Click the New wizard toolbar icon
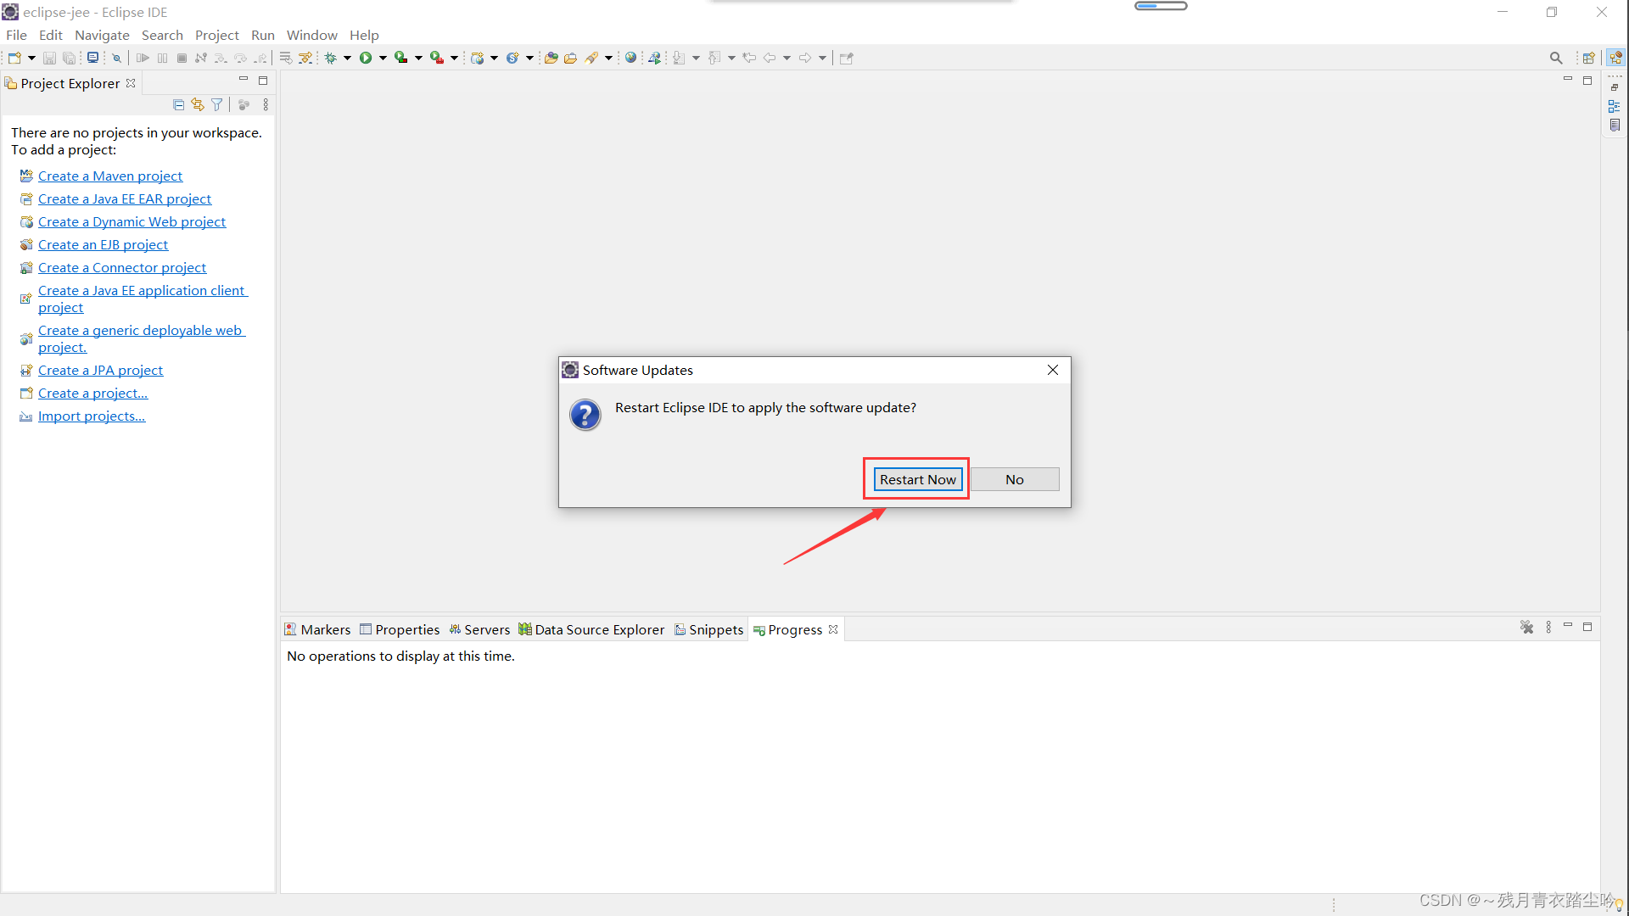 (x=14, y=58)
